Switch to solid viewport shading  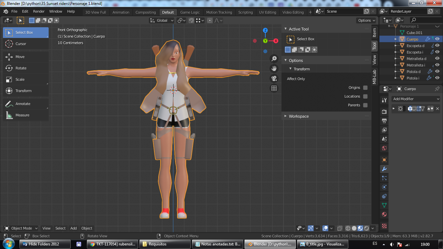tap(354, 228)
